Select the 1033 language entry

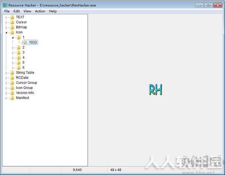click(33, 42)
